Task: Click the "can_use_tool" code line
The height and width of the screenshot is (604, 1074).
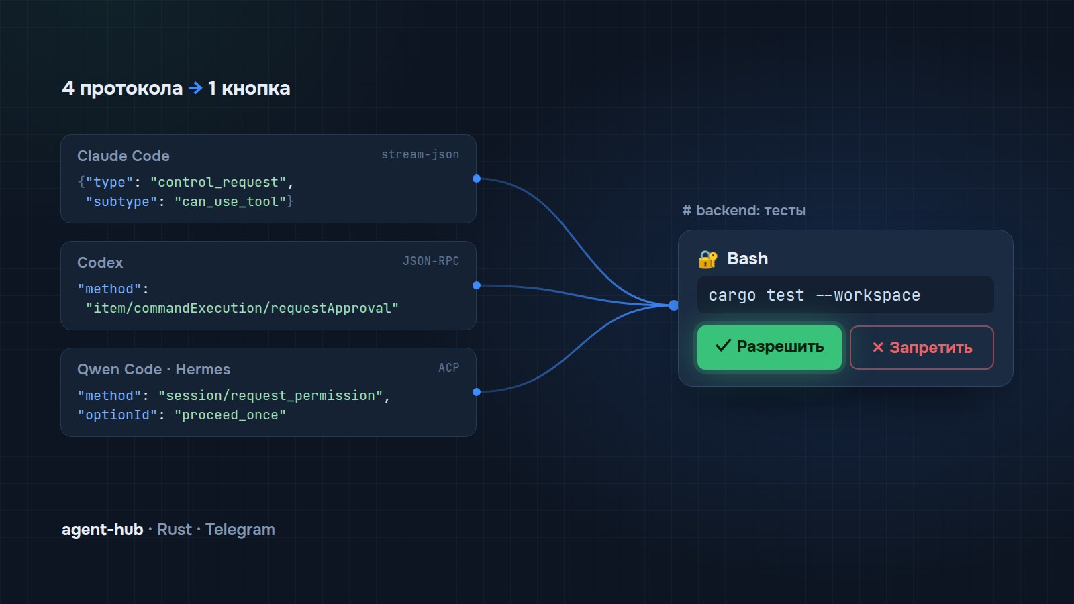Action: click(x=190, y=201)
